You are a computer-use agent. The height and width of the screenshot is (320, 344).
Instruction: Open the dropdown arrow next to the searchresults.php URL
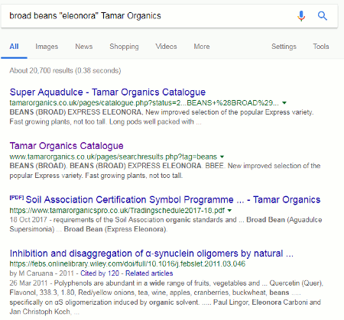pos(222,157)
